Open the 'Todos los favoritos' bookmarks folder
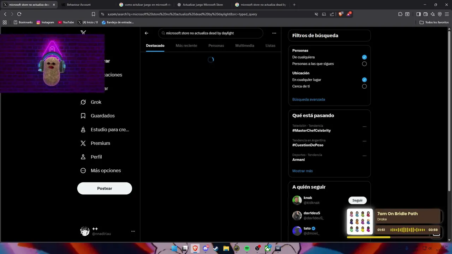 pyautogui.click(x=434, y=22)
